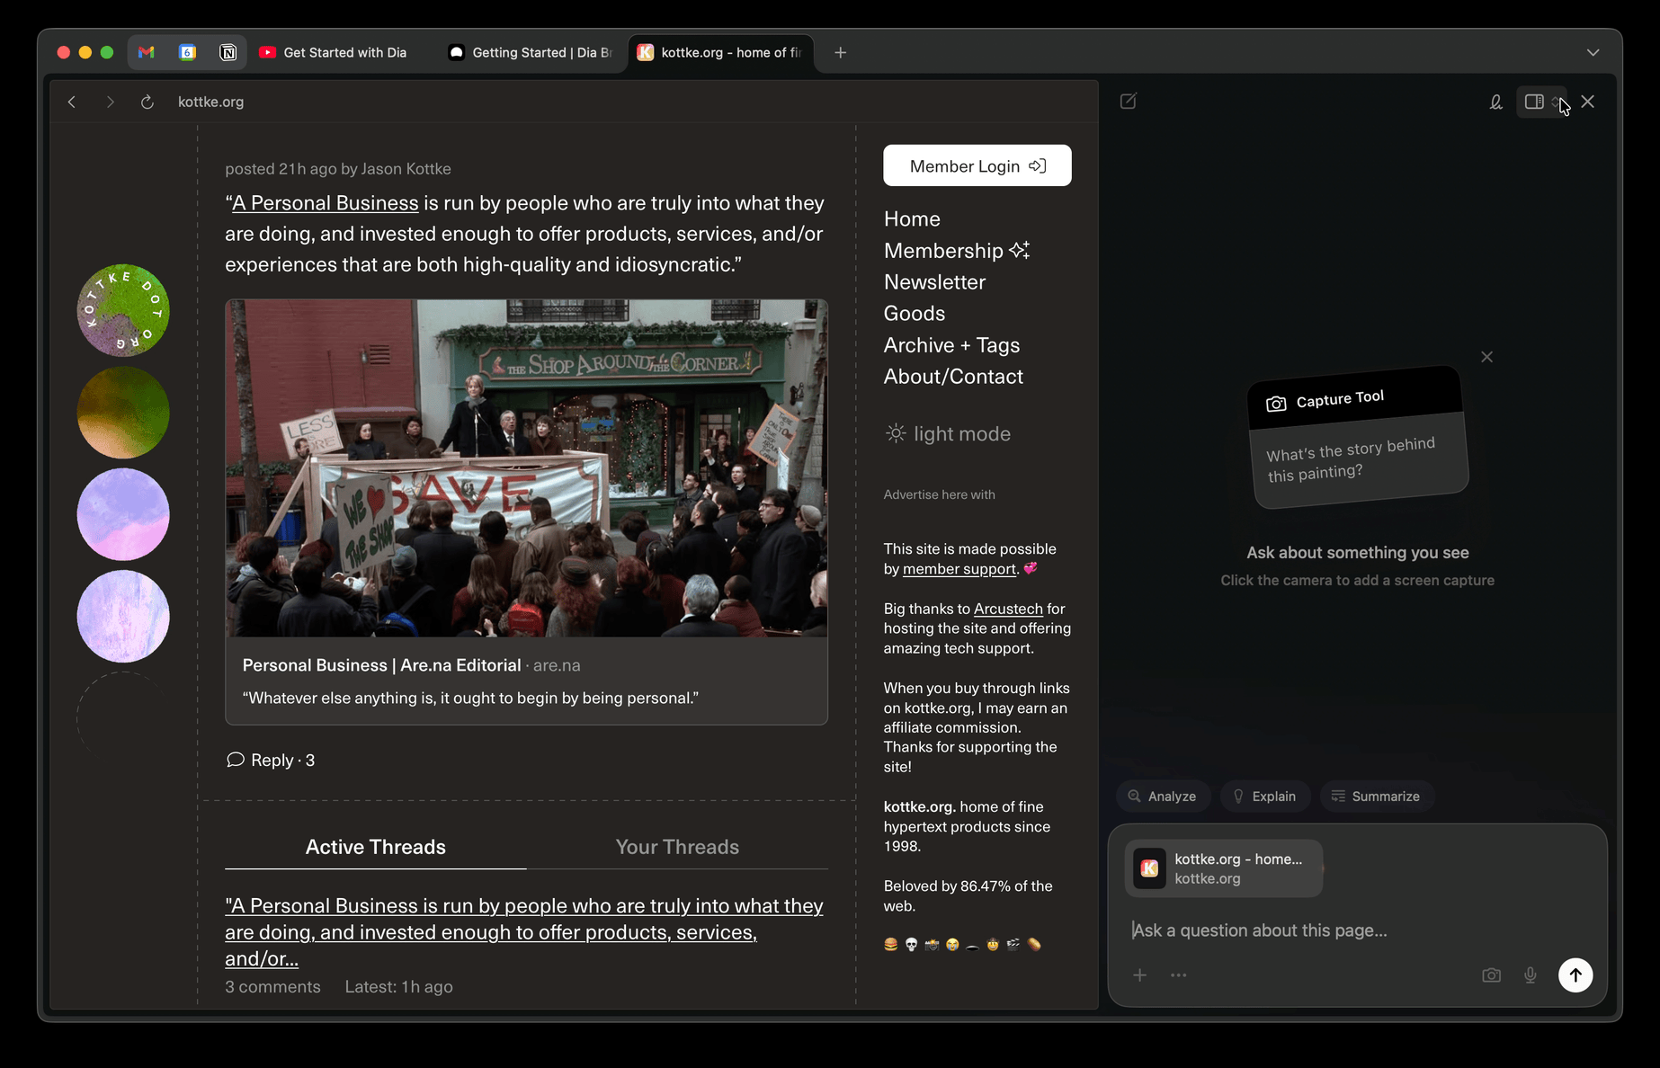The image size is (1660, 1068).
Task: Click the Member Login button
Action: [977, 165]
